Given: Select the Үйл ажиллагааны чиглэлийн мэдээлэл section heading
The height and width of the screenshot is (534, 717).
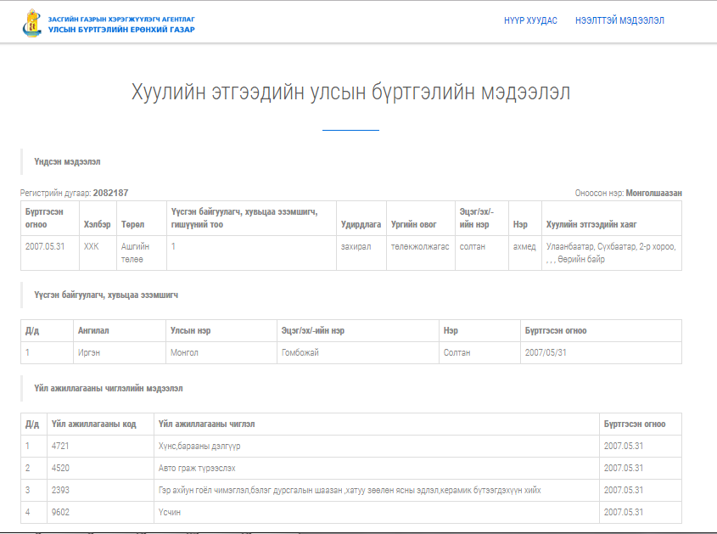Looking at the screenshot, I should pyautogui.click(x=109, y=388).
